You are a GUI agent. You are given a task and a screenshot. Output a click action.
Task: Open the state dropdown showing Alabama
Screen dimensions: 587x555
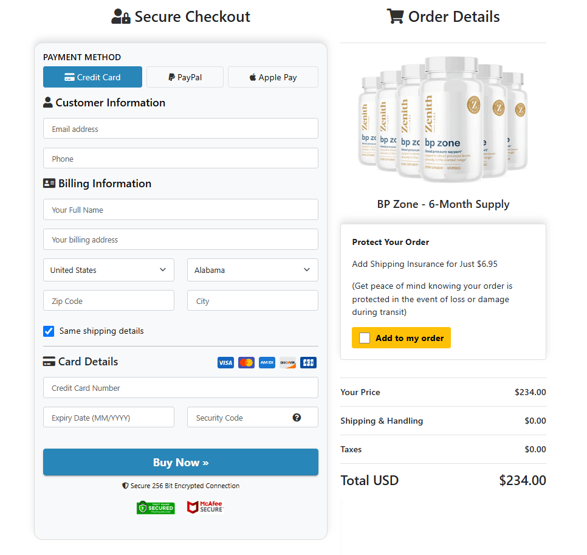tap(252, 269)
